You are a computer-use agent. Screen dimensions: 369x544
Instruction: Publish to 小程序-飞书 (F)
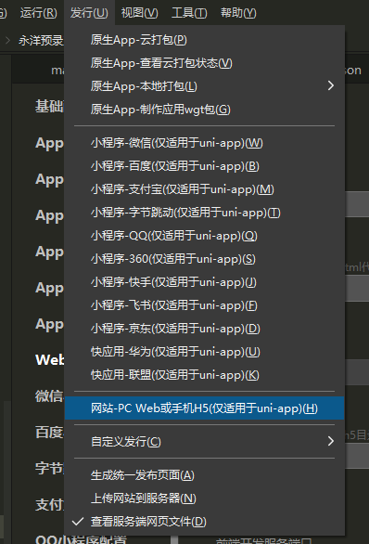point(204,305)
